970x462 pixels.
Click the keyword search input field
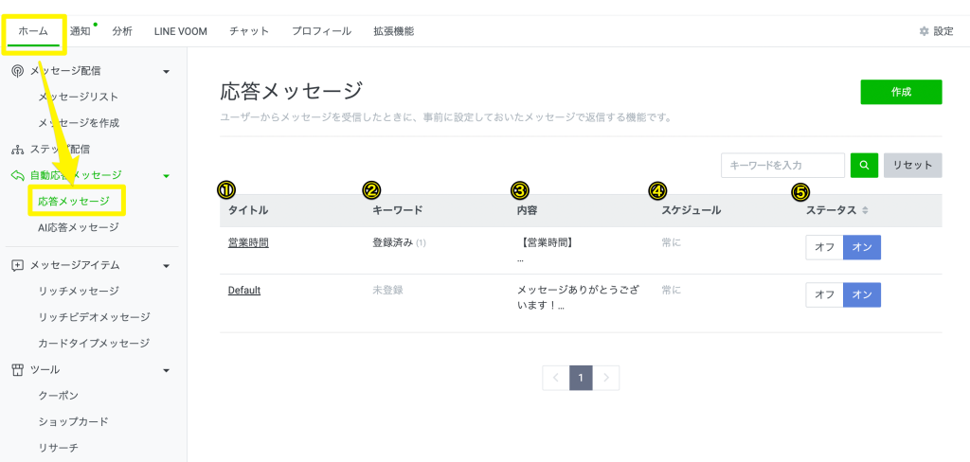coord(782,165)
